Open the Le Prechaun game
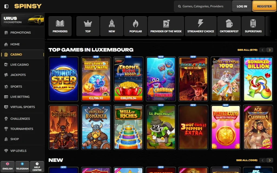 coord(161,127)
